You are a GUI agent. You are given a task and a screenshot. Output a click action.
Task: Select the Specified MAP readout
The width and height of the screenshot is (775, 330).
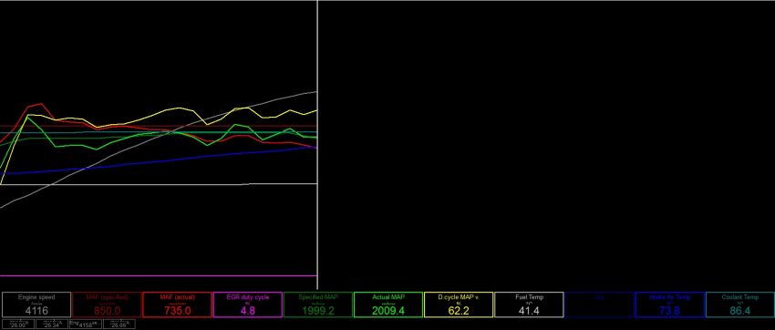pos(318,304)
